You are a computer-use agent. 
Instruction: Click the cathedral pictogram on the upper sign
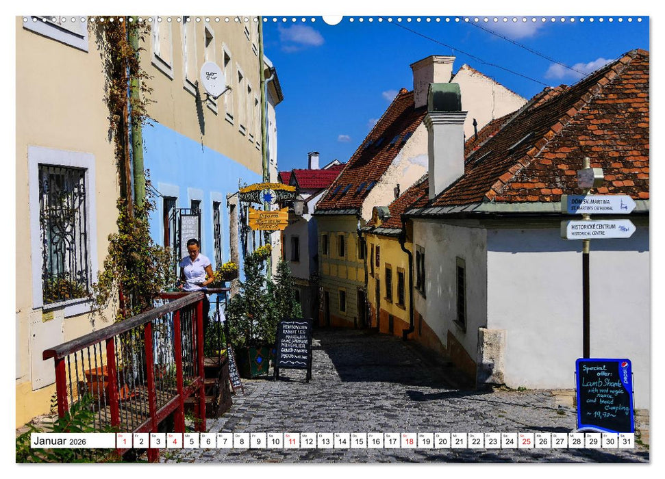(x=624, y=205)
